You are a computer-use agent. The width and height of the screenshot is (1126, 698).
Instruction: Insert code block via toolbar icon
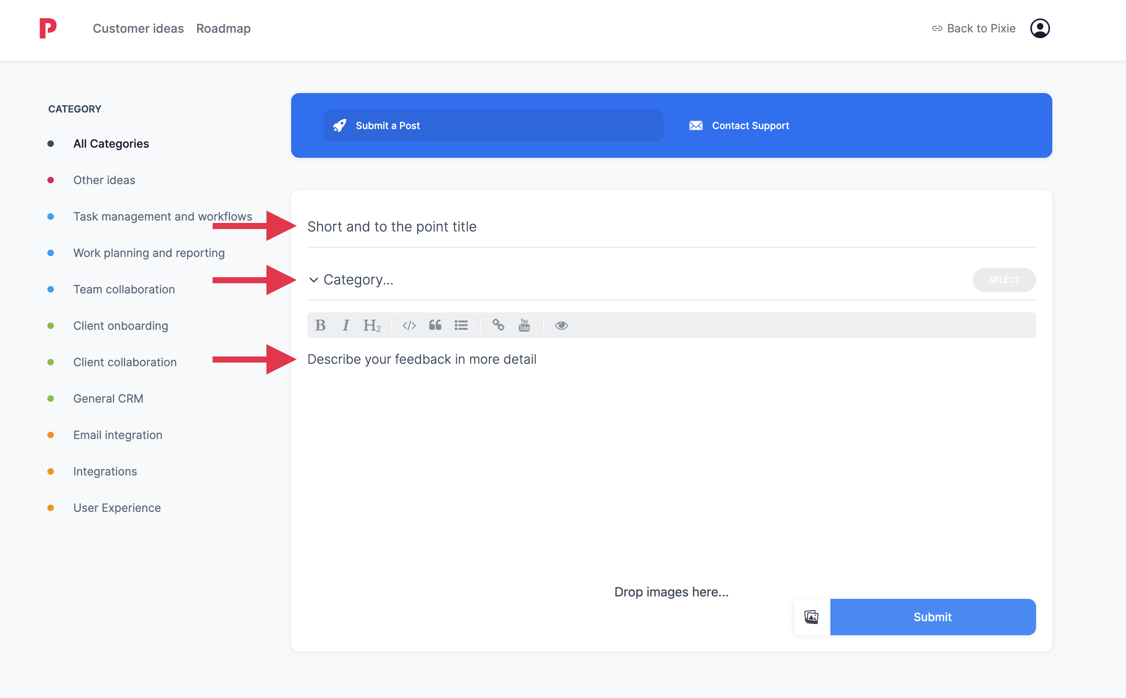coord(409,325)
